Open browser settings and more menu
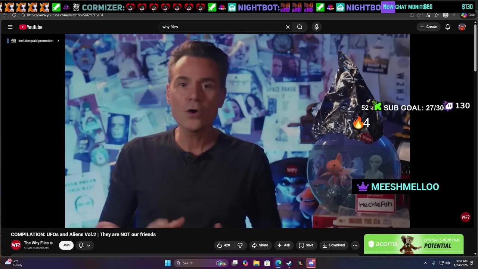 (x=454, y=15)
